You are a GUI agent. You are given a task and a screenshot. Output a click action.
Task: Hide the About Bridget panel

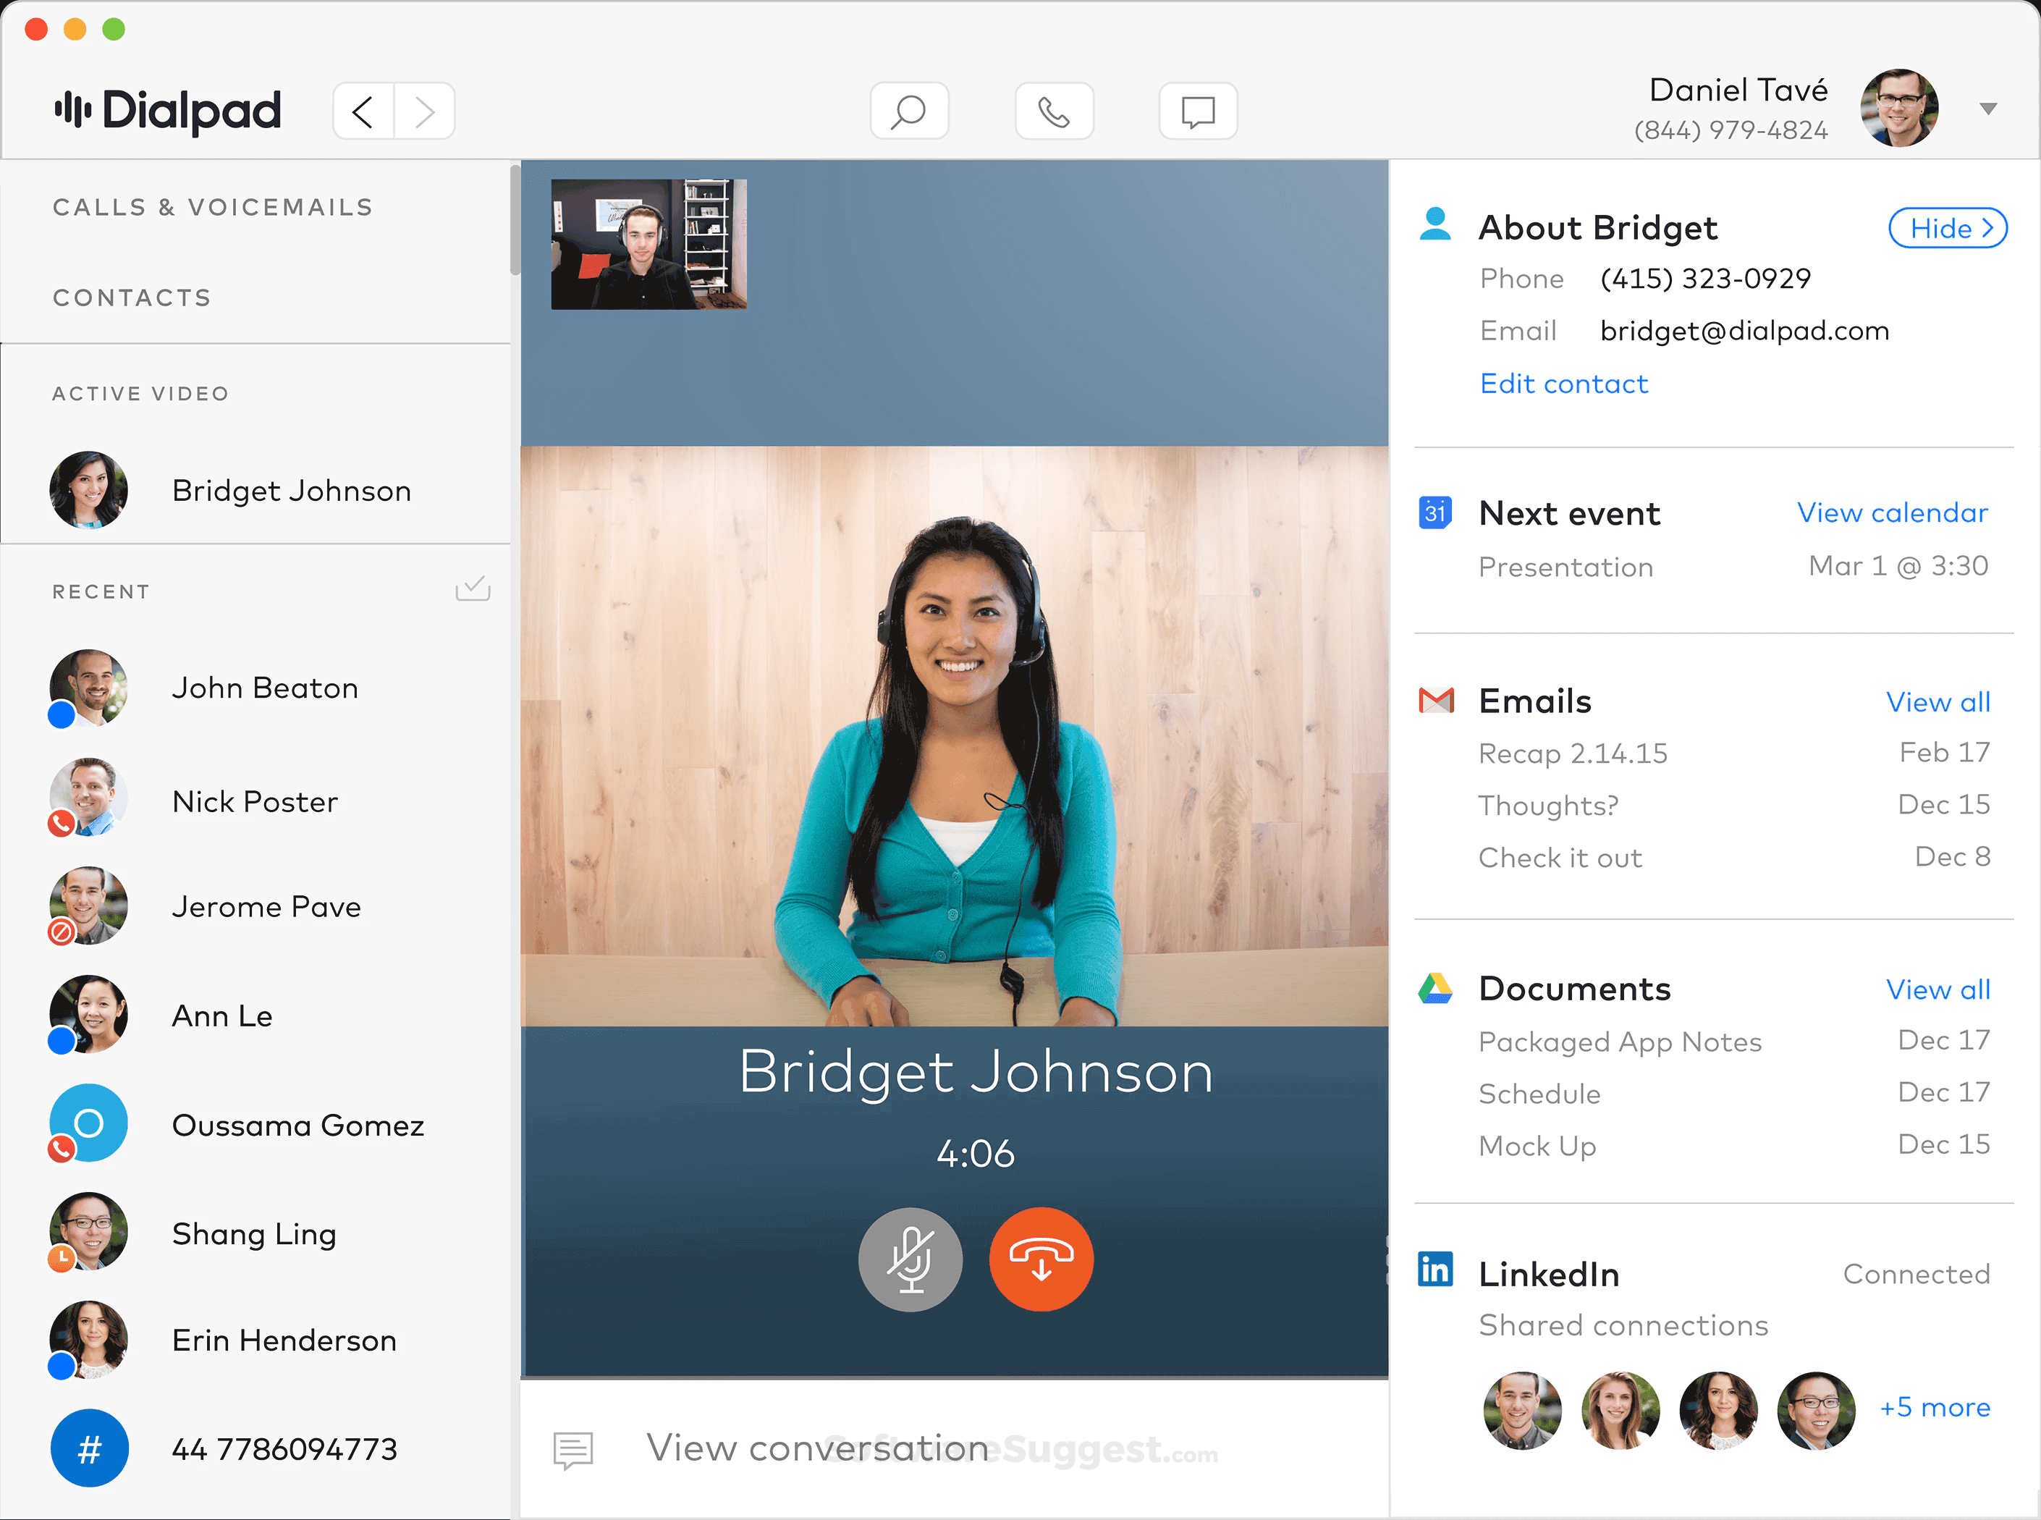[x=1947, y=227]
